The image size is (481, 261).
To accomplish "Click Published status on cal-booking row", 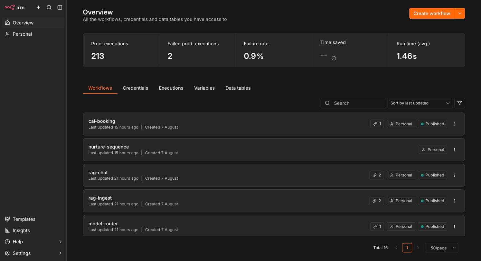I will pyautogui.click(x=432, y=124).
